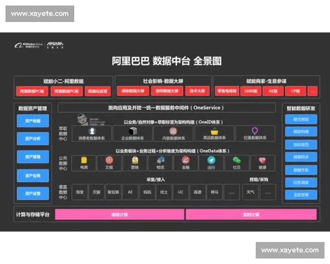Screen dimensions: 330x264
Task: Click the 优土 source box
Action: [164, 192]
